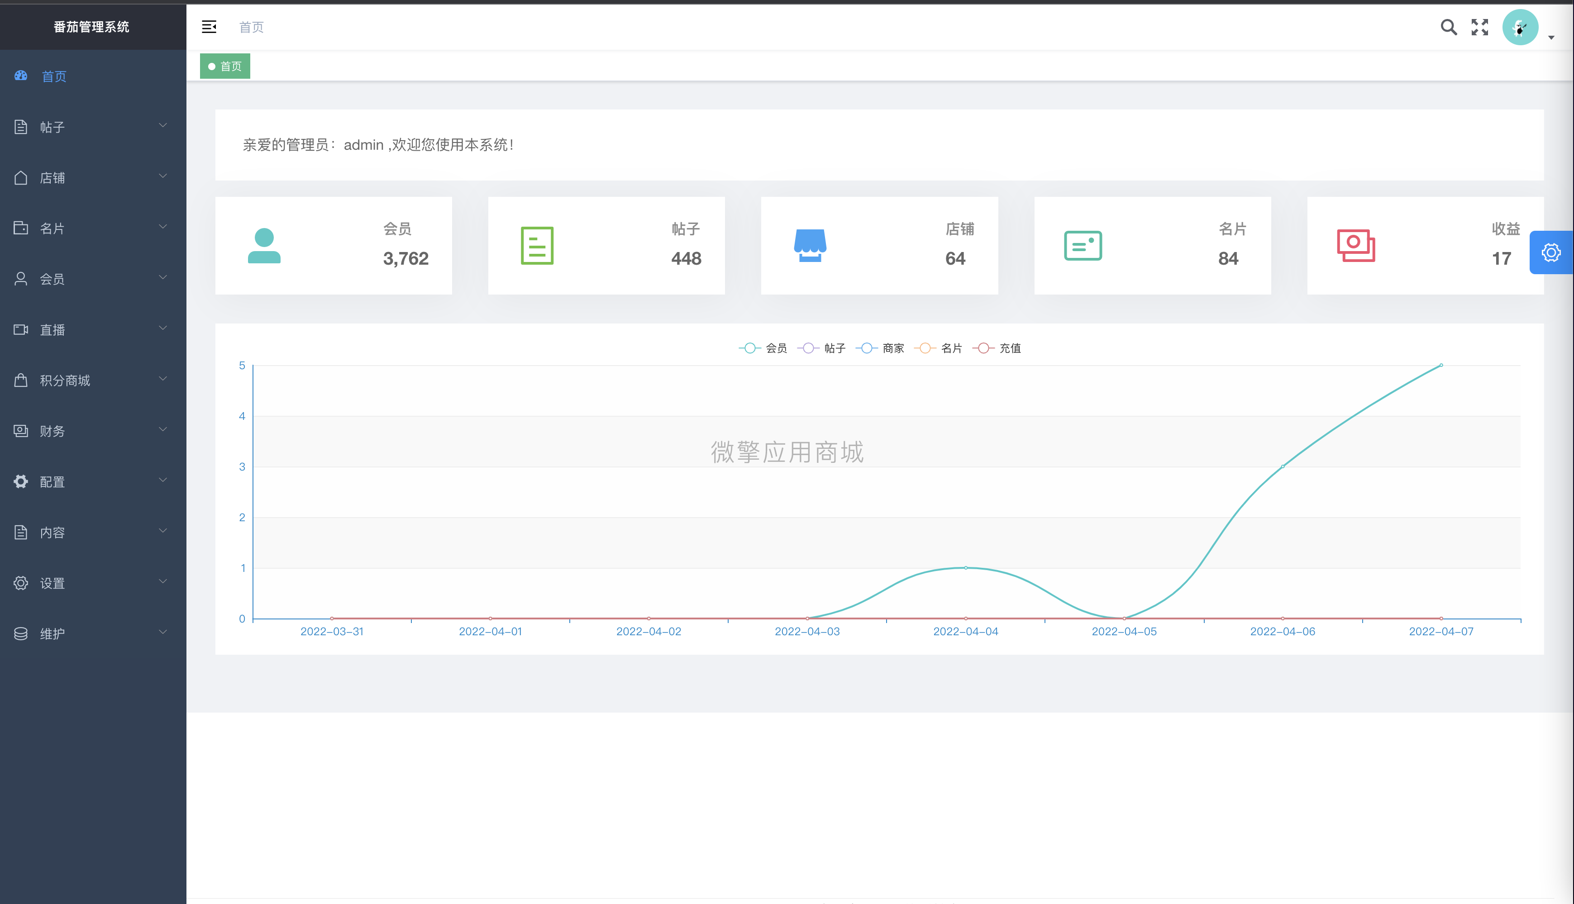Click the chart data point on 2022-04-06

tap(1283, 466)
